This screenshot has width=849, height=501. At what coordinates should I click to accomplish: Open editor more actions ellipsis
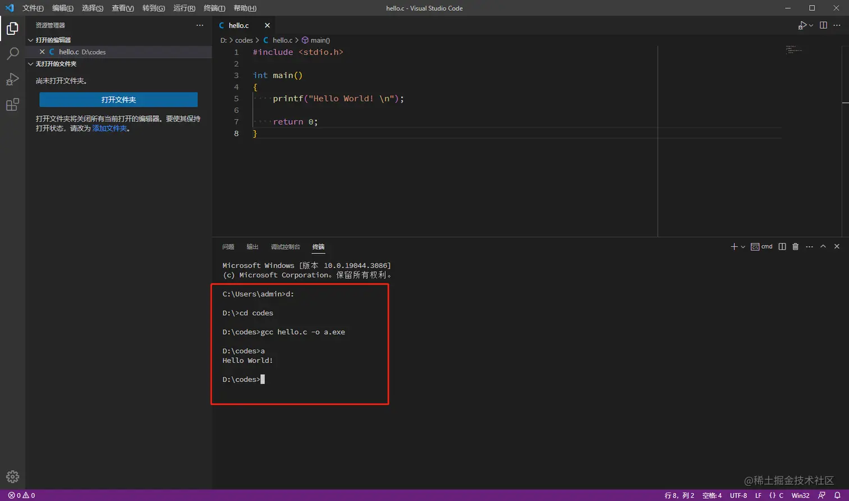[837, 25]
